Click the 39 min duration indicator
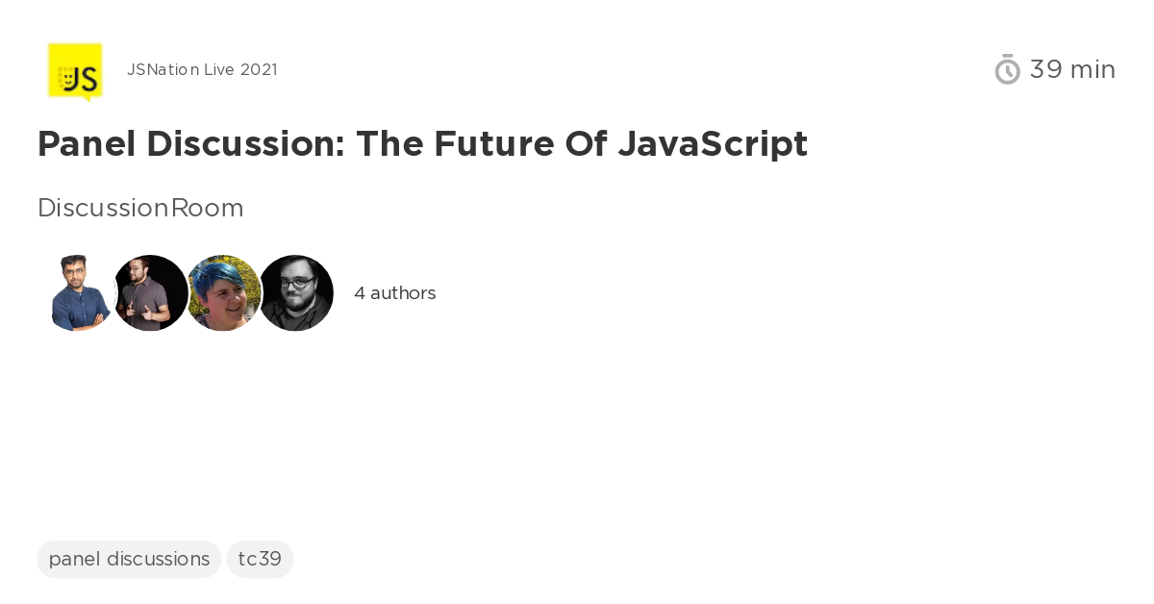 pos(1072,69)
